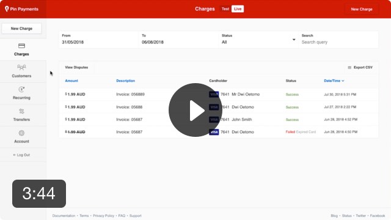Click date Jun 28, 2018 4:52 PM
Image resolution: width=391 pixels, height=220 pixels.
340,120
